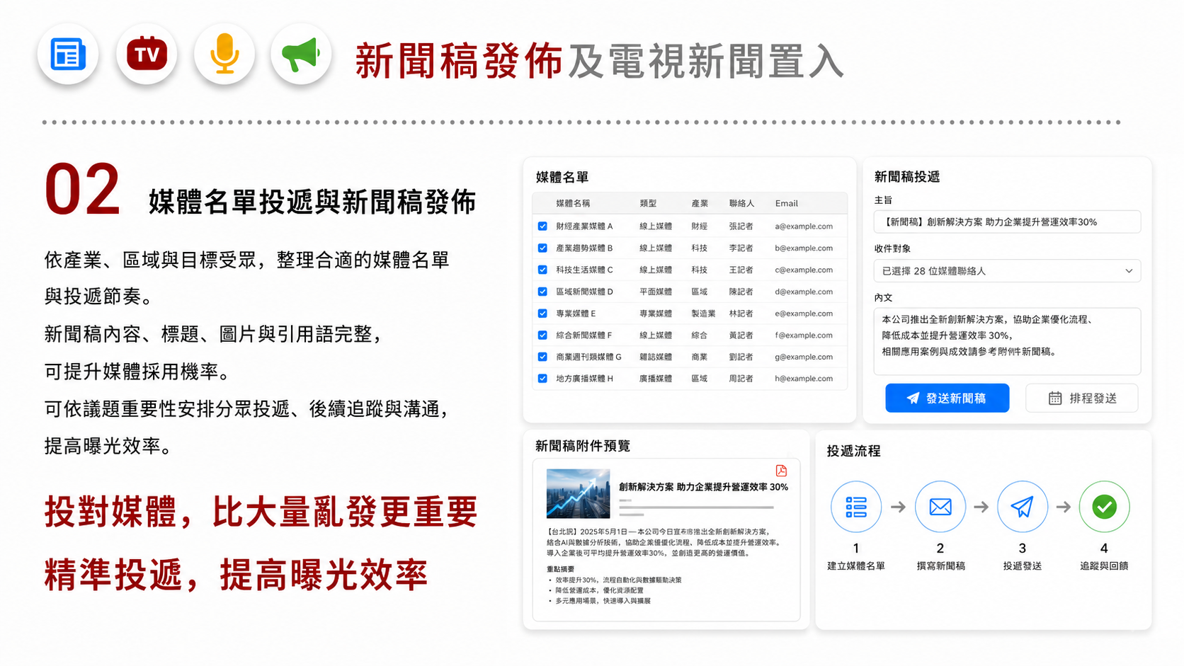Click the city skyline thumbnail in attachment preview
1184x666 pixels.
click(578, 493)
